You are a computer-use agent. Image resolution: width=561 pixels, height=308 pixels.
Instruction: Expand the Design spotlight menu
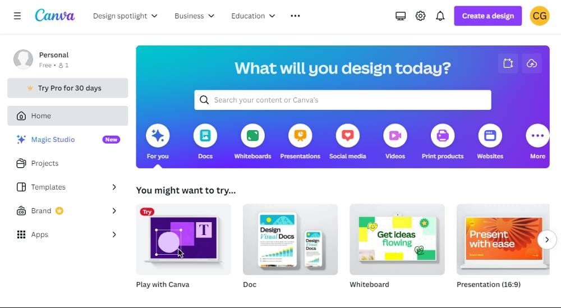(x=125, y=16)
